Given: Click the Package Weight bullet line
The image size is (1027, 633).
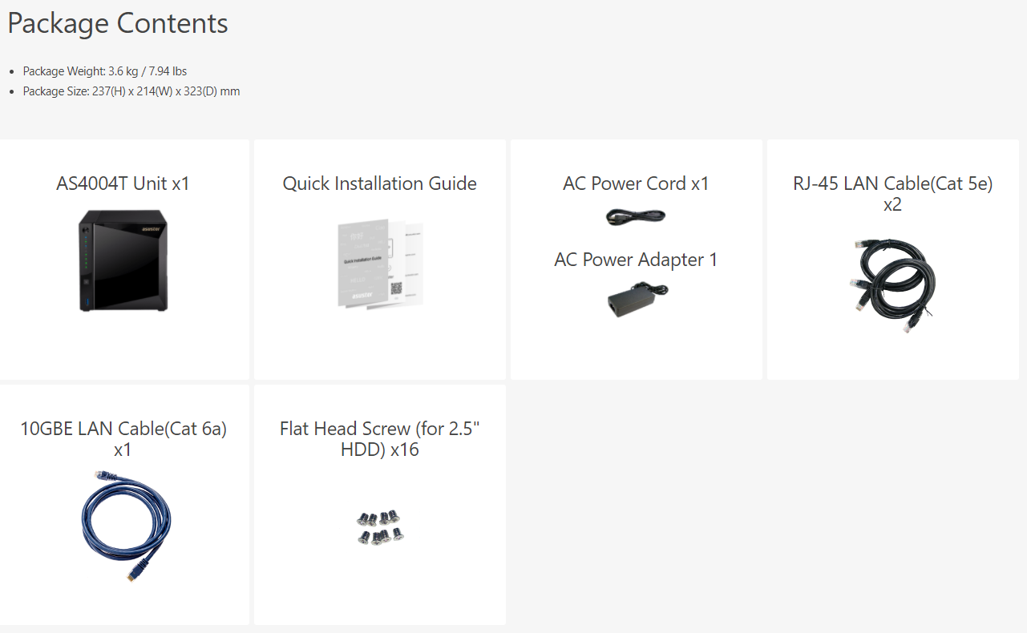Looking at the screenshot, I should (x=105, y=71).
